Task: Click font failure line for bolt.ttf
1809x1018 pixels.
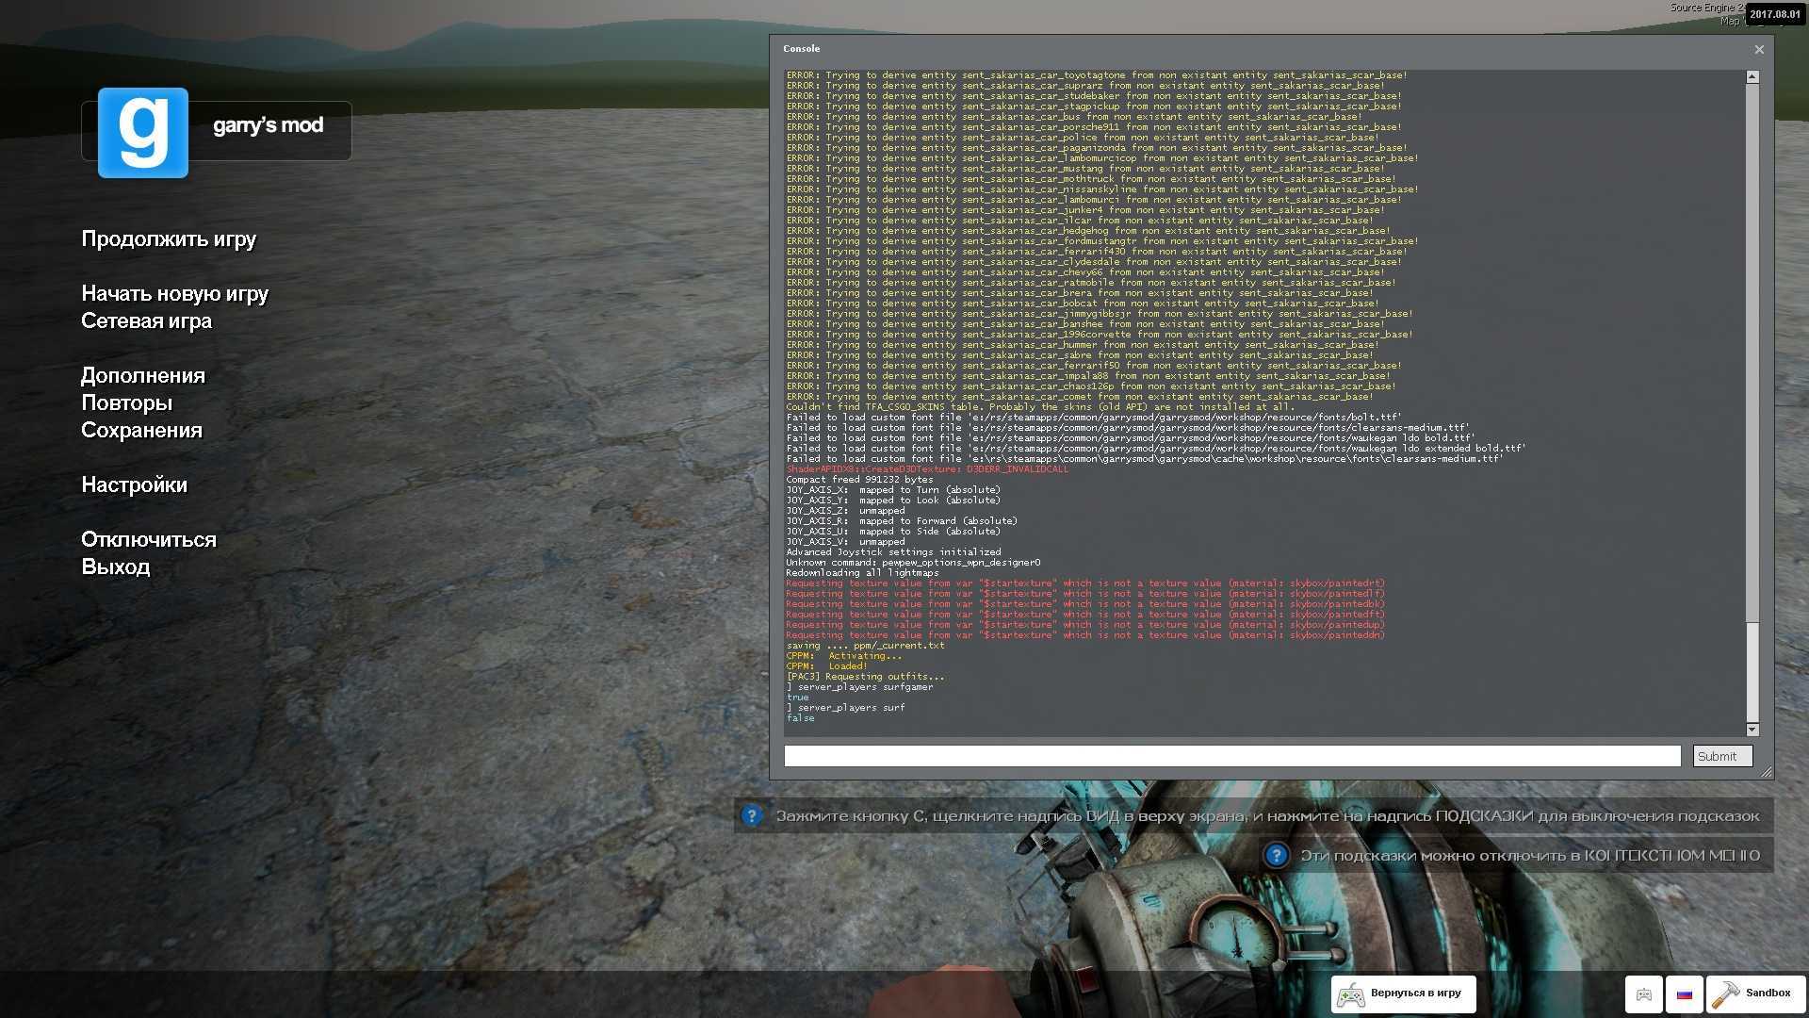Action: click(x=1094, y=418)
